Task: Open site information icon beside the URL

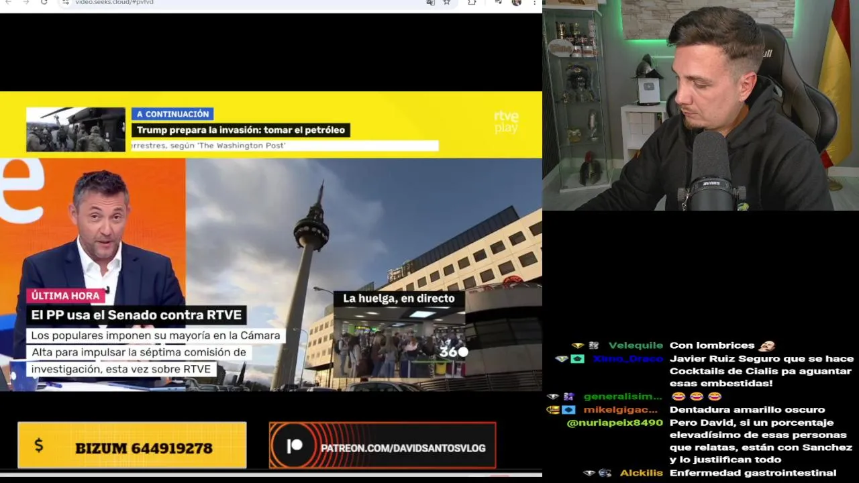Action: coord(65,2)
